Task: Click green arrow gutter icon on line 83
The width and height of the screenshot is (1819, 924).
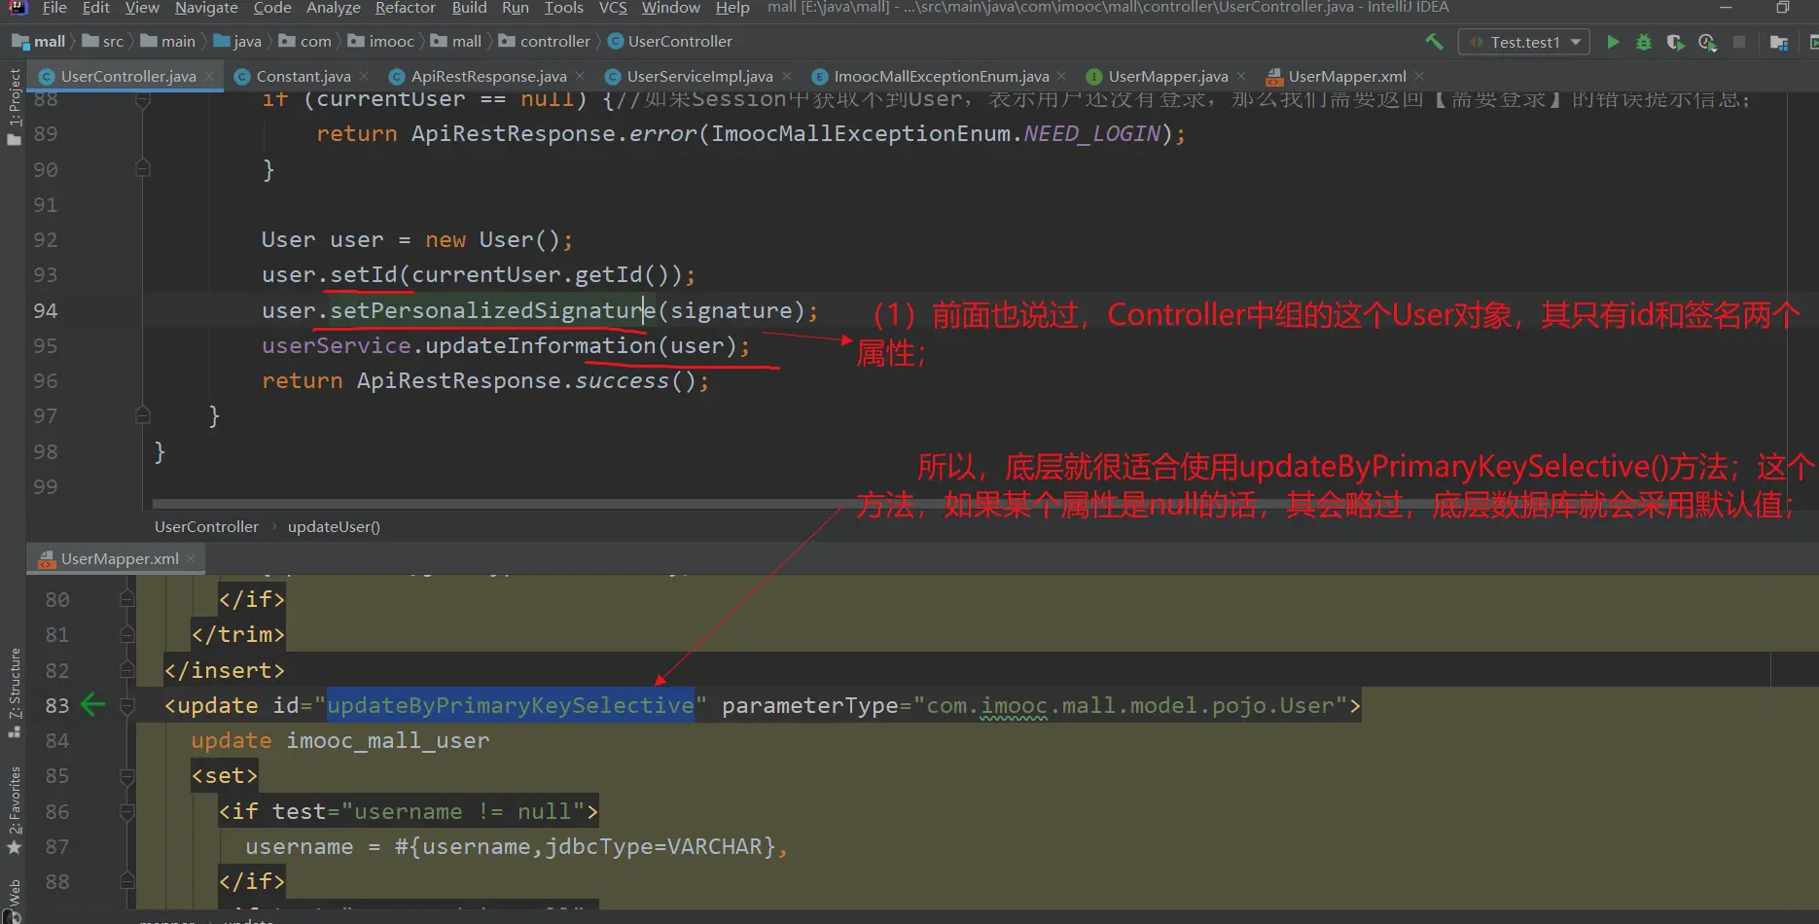Action: 92,705
